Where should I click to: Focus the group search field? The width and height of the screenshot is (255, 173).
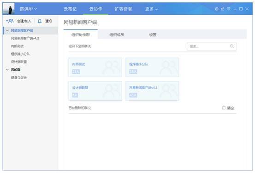pos(209,46)
